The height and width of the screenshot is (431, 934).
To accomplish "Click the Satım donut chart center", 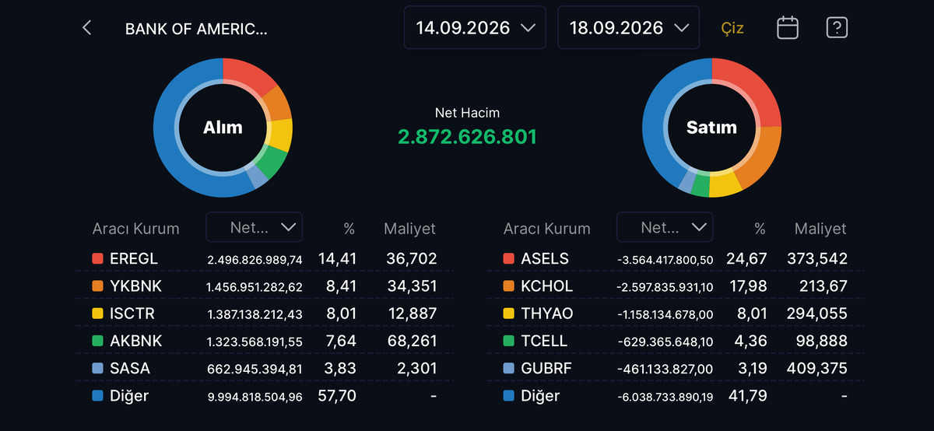I will [x=711, y=127].
